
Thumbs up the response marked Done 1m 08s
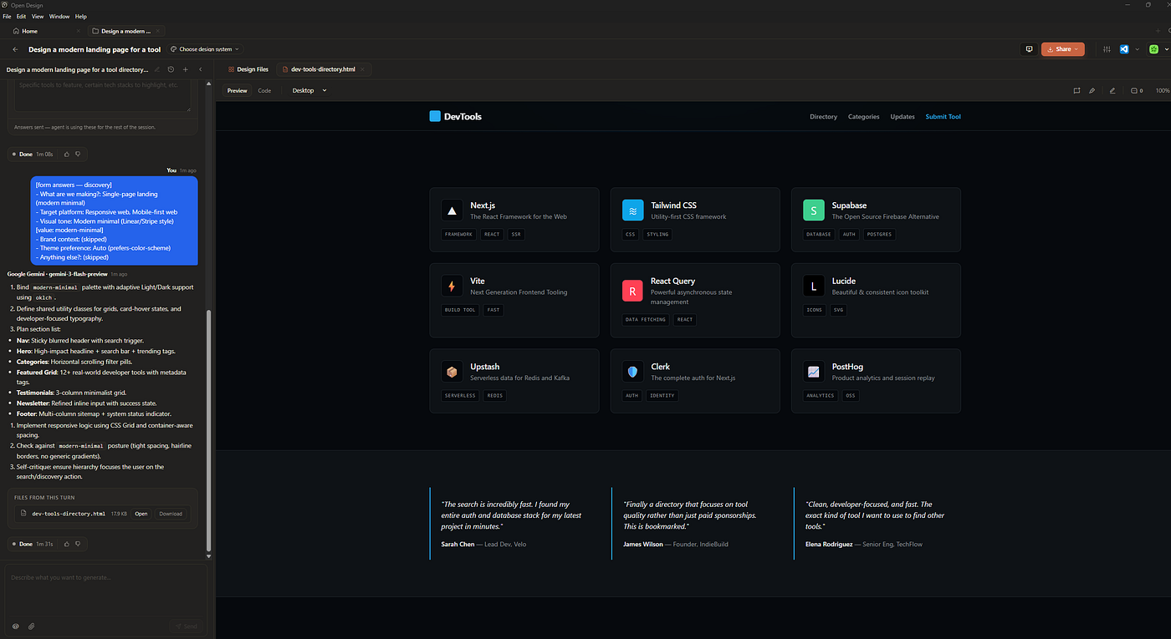[x=67, y=155]
